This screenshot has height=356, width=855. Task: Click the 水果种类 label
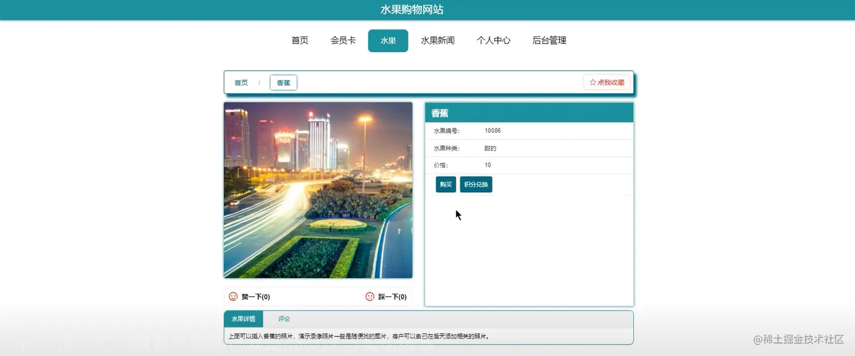click(x=447, y=148)
